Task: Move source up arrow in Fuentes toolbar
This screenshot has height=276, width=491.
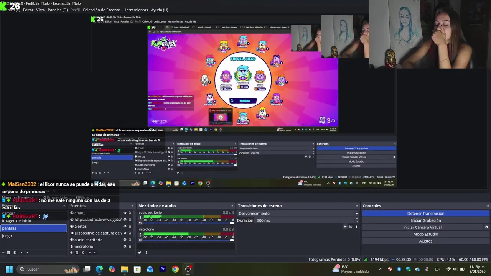Action: (x=90, y=253)
